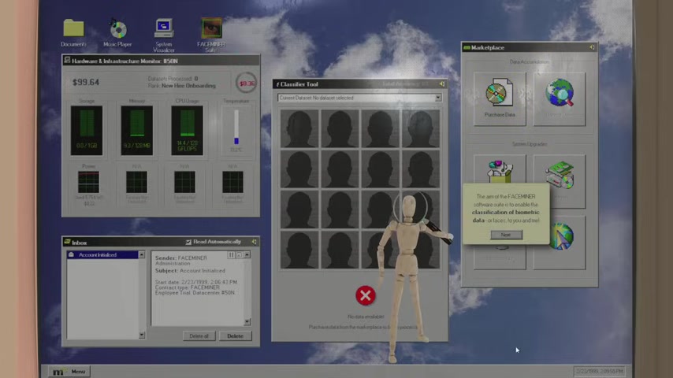Pause the message text in Inbox
Viewport: 673px width, 378px height.
tap(231, 255)
